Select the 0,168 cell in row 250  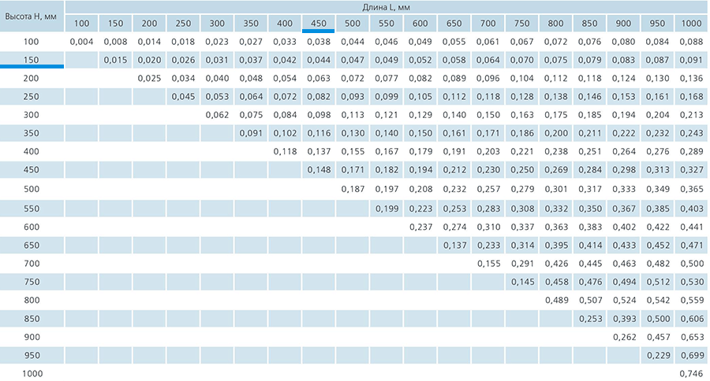(691, 97)
